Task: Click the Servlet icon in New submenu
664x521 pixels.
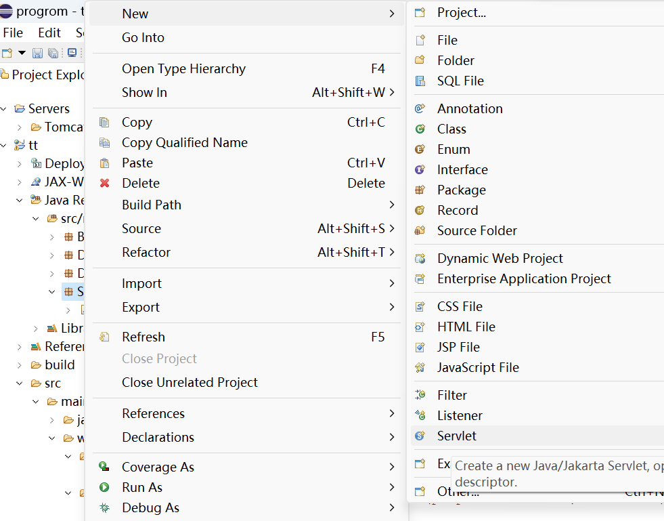Action: point(420,436)
